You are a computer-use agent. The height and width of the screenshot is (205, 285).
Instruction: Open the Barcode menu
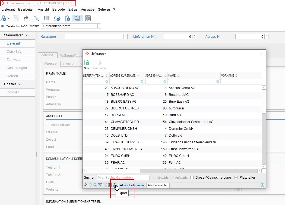tap(59, 10)
